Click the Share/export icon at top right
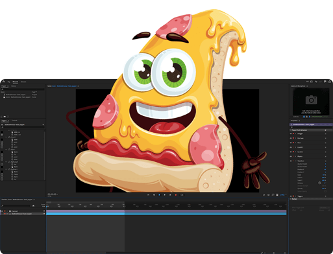 [x=330, y=82]
